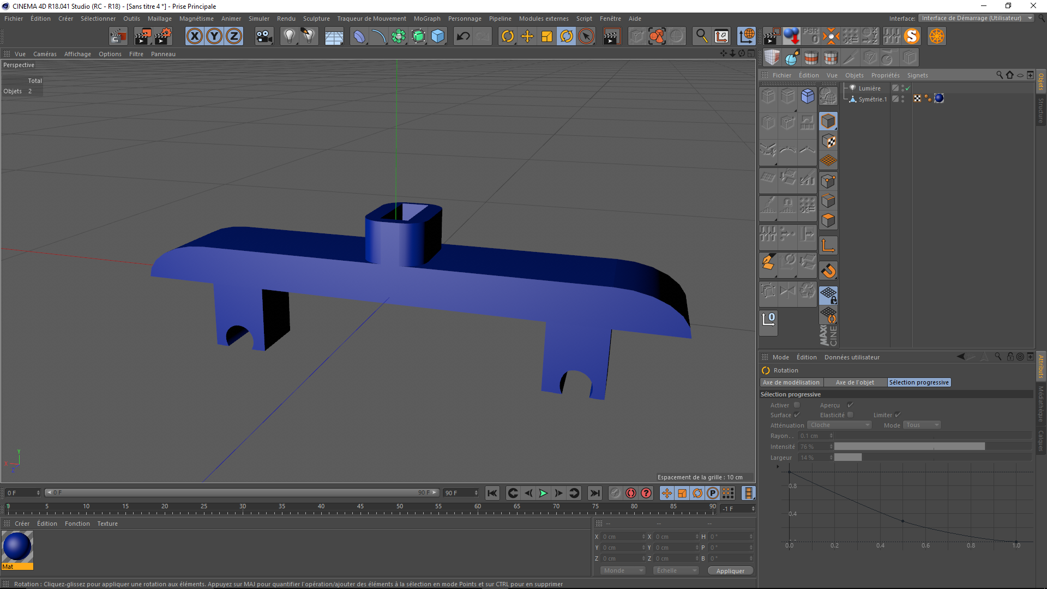1047x589 pixels.
Task: Toggle Lumière visibility dots
Action: pyautogui.click(x=902, y=88)
